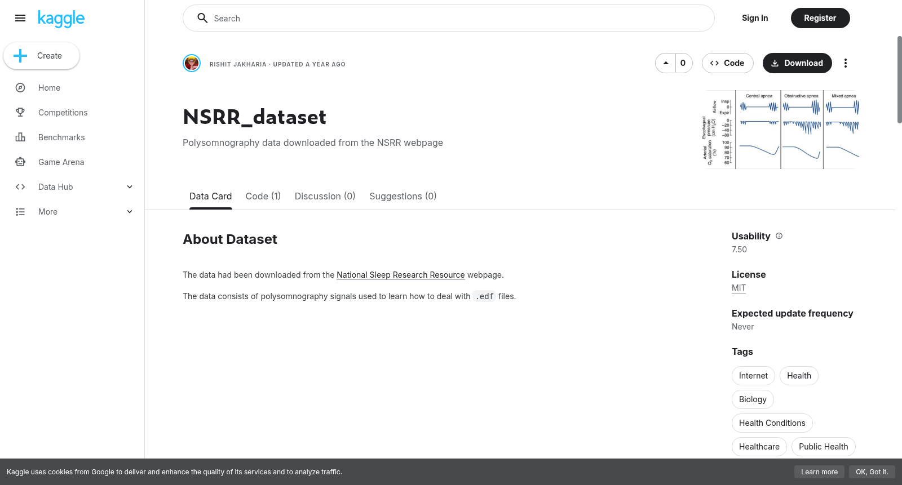Image resolution: width=902 pixels, height=485 pixels.
Task: Click the Benchmarks chart icon
Action: coord(20,137)
